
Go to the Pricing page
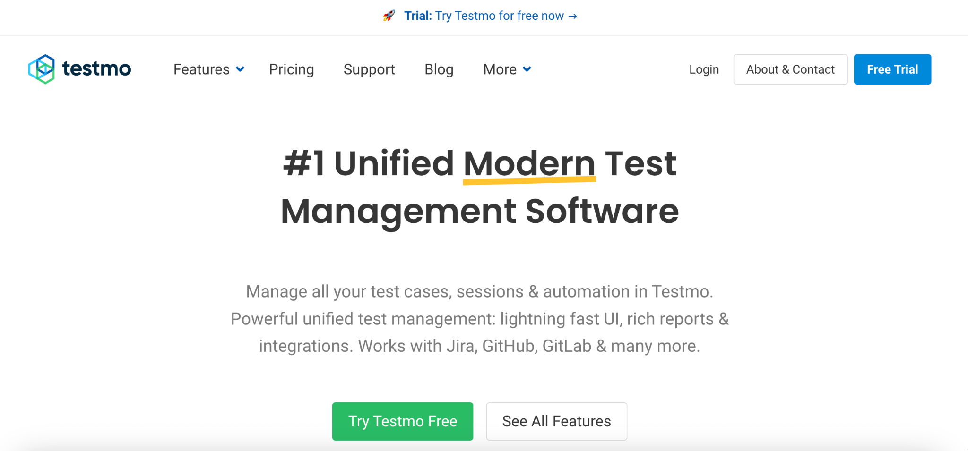pos(291,69)
